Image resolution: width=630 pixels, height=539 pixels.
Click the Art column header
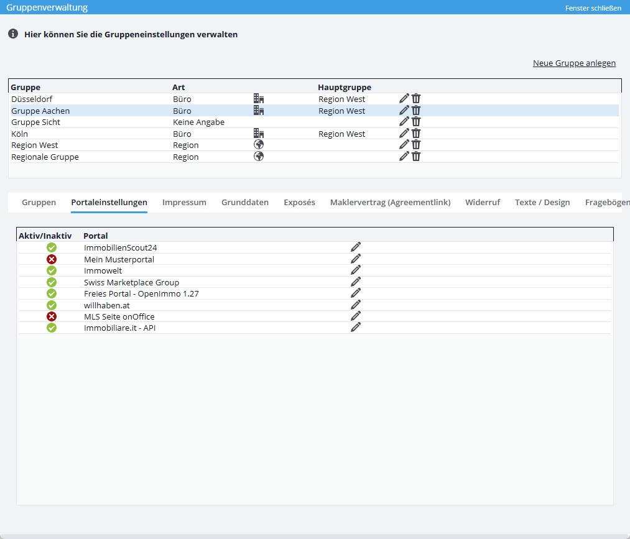click(178, 87)
